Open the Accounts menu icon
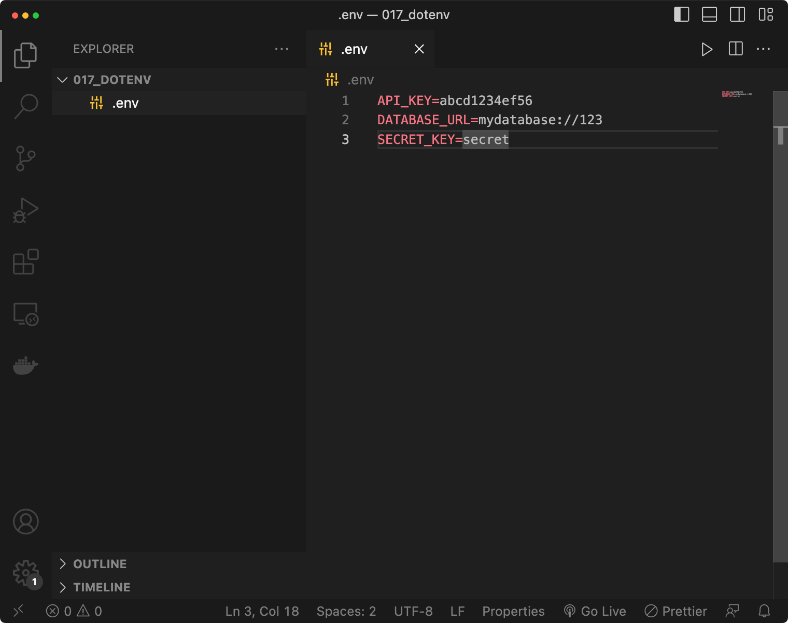Screen dimensions: 788x623 click(x=25, y=521)
